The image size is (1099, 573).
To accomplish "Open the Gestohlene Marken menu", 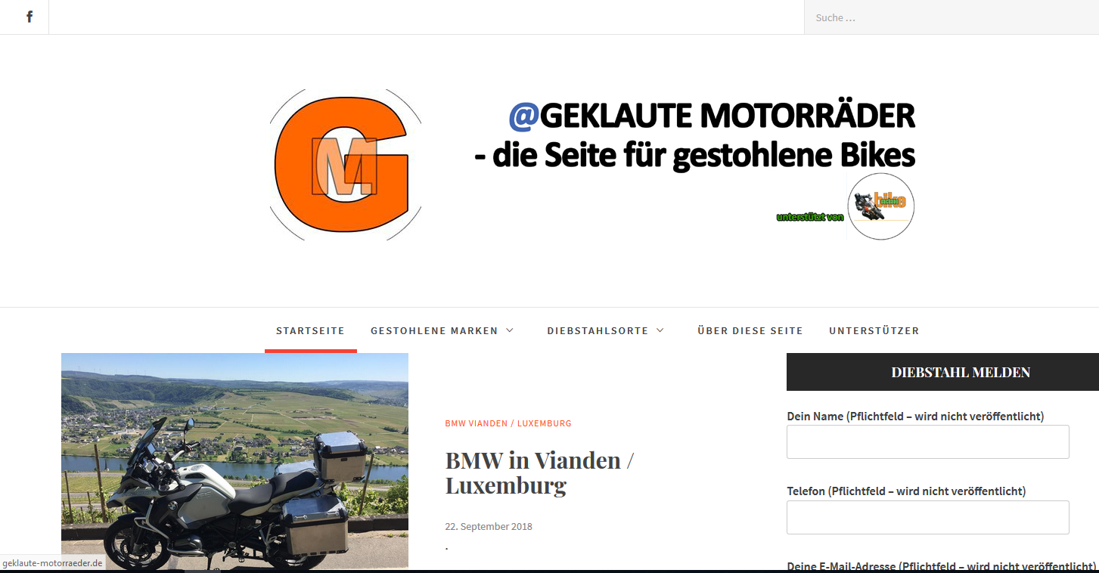I will pyautogui.click(x=434, y=330).
